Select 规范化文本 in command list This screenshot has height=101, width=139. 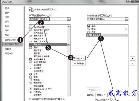click(39, 86)
